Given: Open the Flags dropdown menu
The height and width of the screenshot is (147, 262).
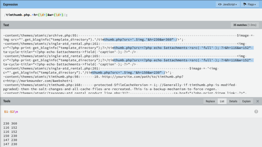Looking at the screenshot, I should coord(250,4).
